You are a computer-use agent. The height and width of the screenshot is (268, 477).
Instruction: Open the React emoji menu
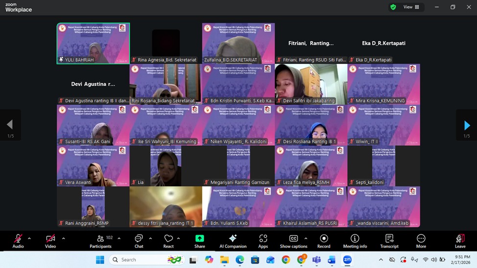click(168, 241)
